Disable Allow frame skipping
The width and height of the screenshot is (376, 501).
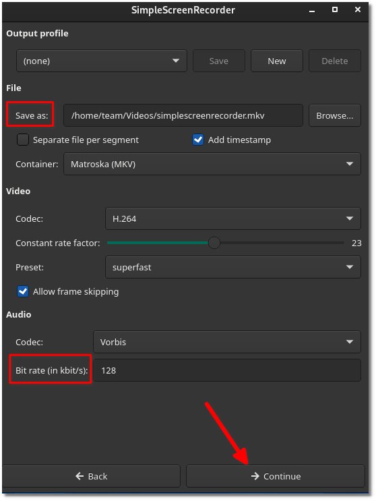coord(23,291)
